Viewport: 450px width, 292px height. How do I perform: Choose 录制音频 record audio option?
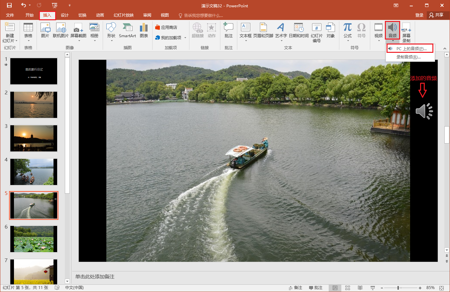click(x=410, y=57)
